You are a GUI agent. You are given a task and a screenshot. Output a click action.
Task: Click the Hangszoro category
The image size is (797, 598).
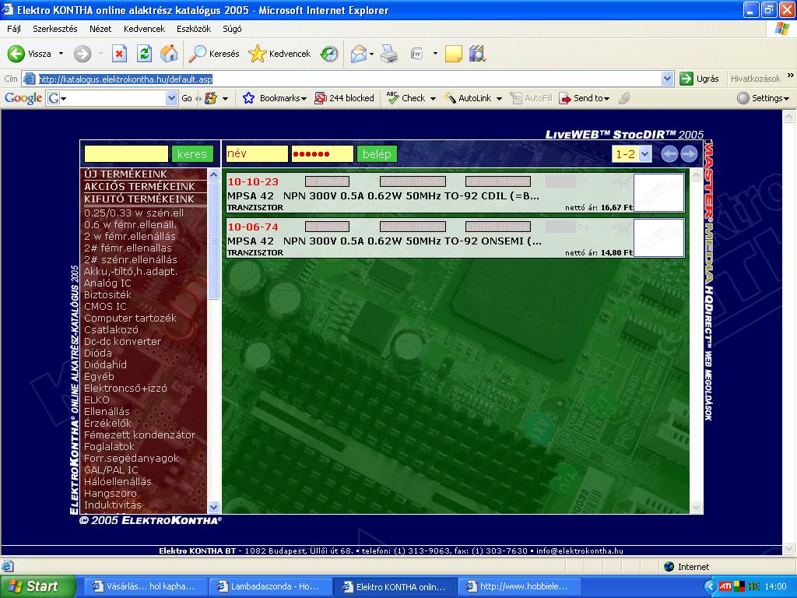[x=111, y=493]
